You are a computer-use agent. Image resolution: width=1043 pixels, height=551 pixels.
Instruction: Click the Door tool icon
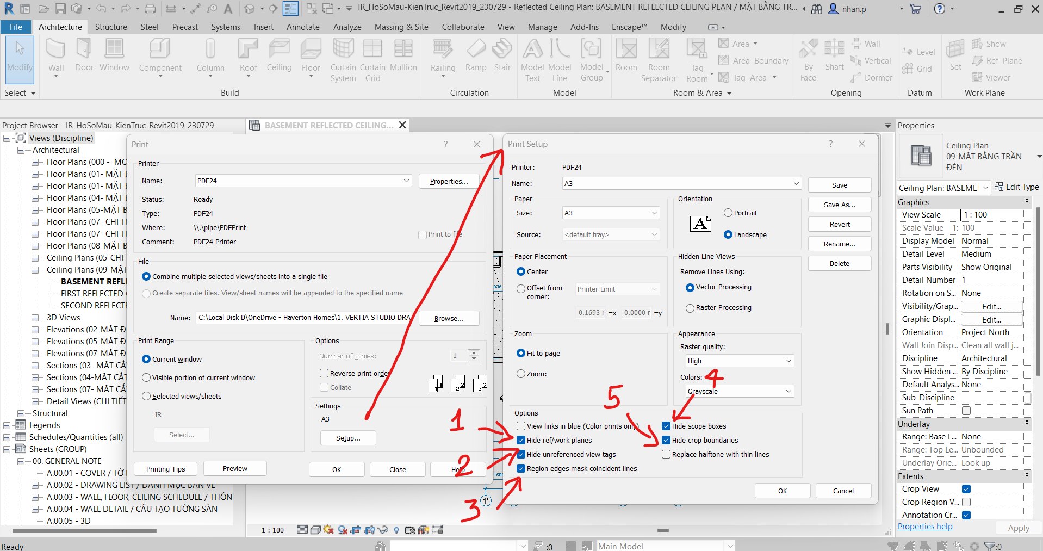[x=84, y=55]
